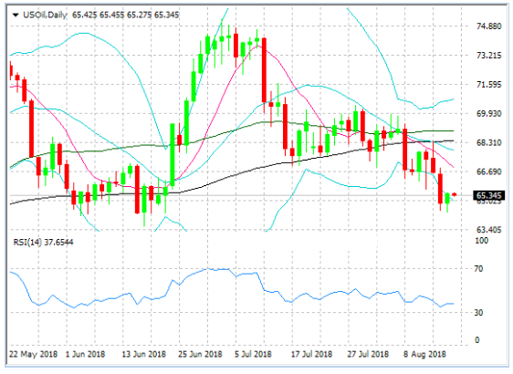
Task: Click the USOil,Daily chart title text
Action: 45,15
